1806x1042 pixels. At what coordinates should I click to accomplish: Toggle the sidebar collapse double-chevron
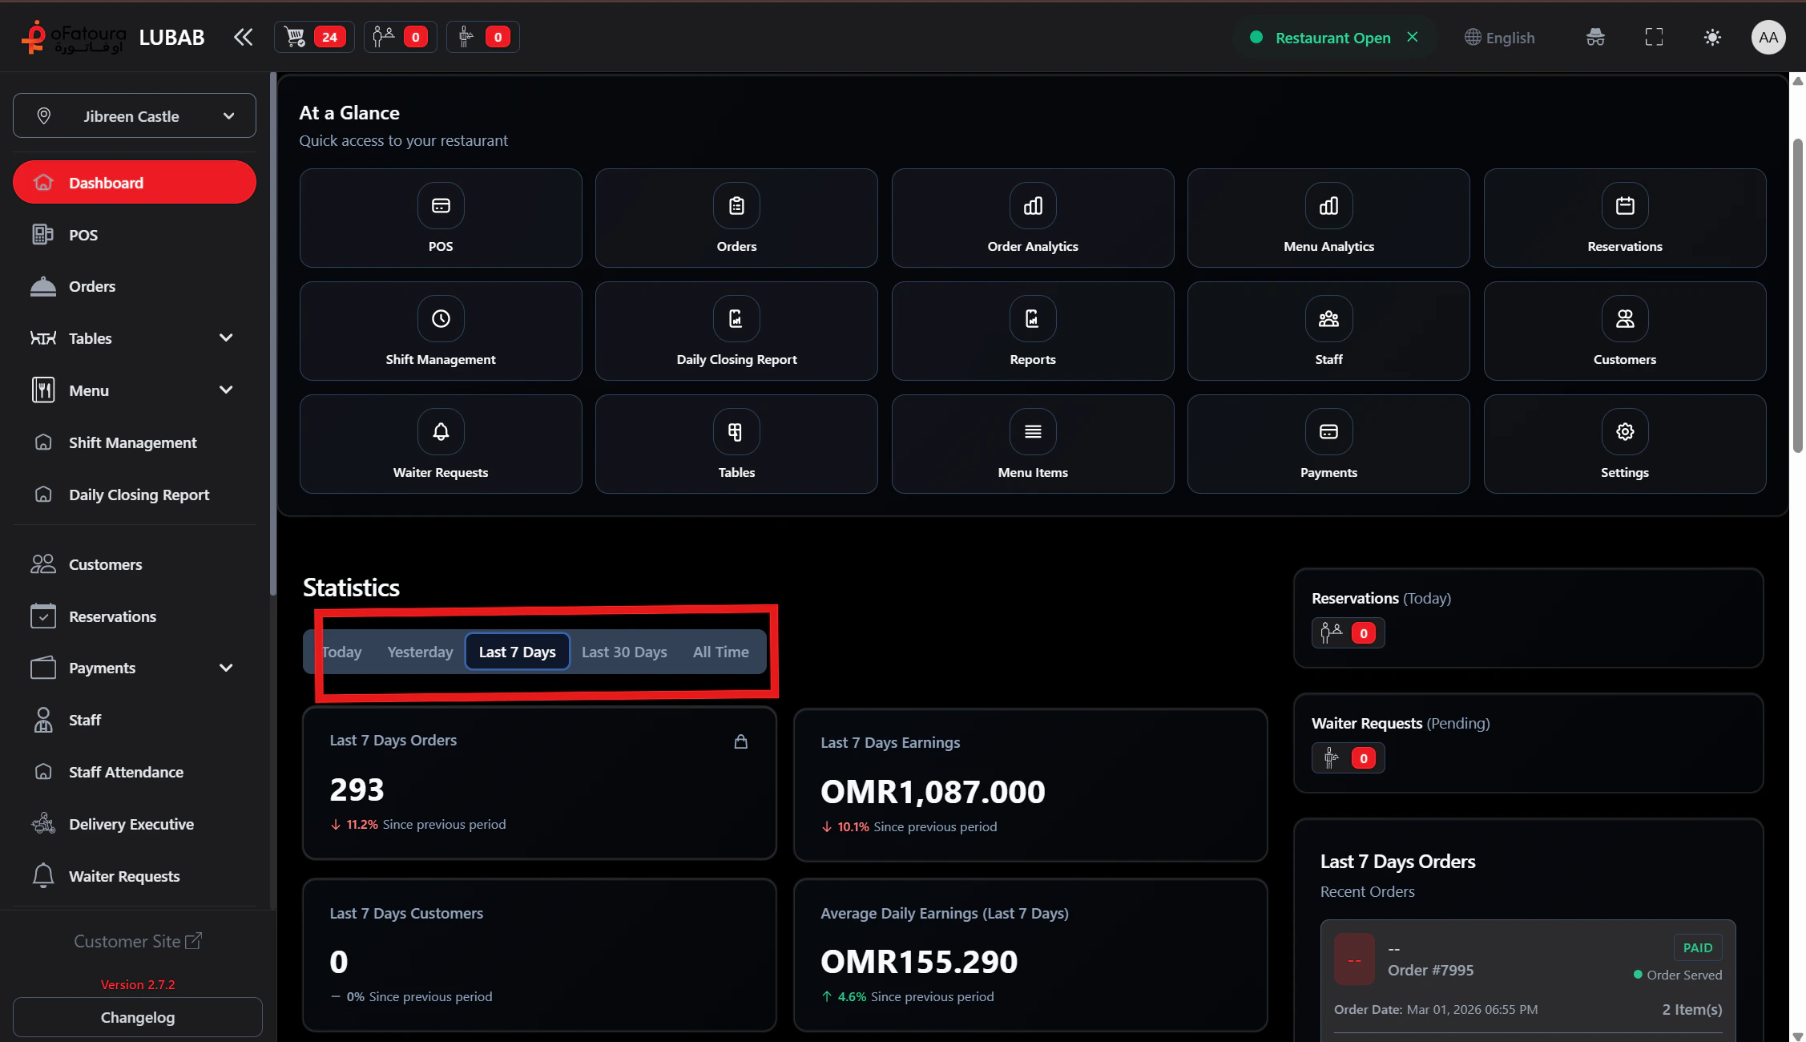point(243,36)
